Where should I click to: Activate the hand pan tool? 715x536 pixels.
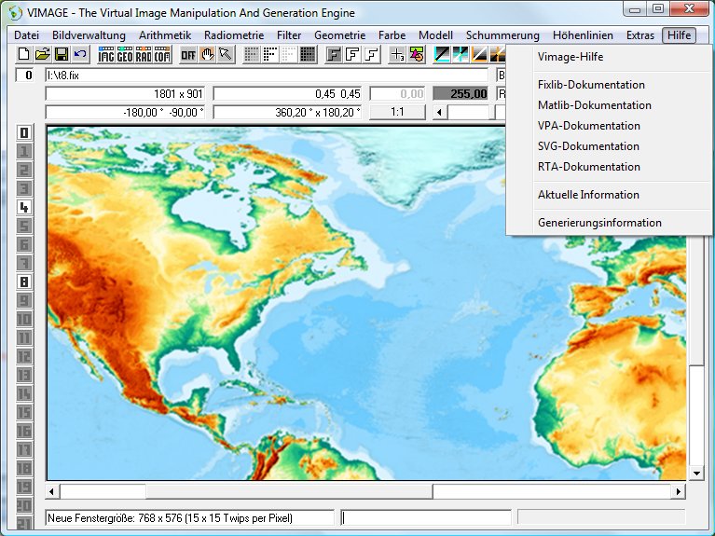pos(207,55)
